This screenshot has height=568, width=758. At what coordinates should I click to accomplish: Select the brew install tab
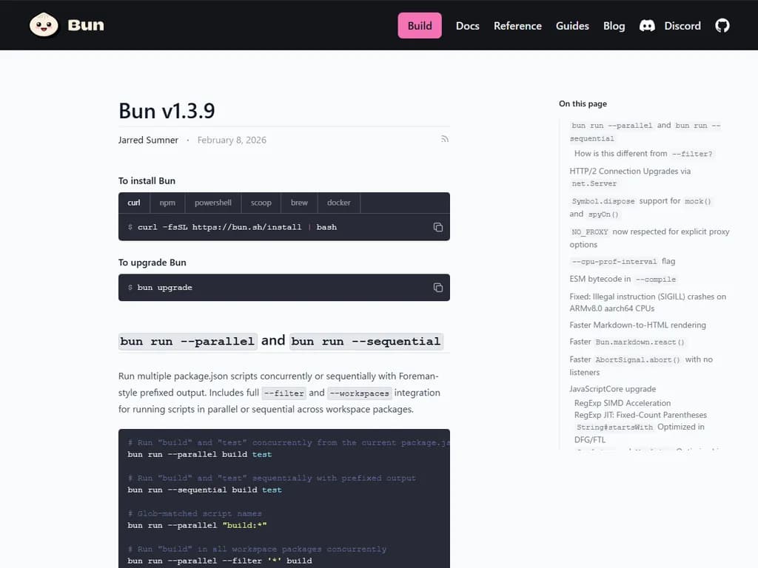click(299, 202)
